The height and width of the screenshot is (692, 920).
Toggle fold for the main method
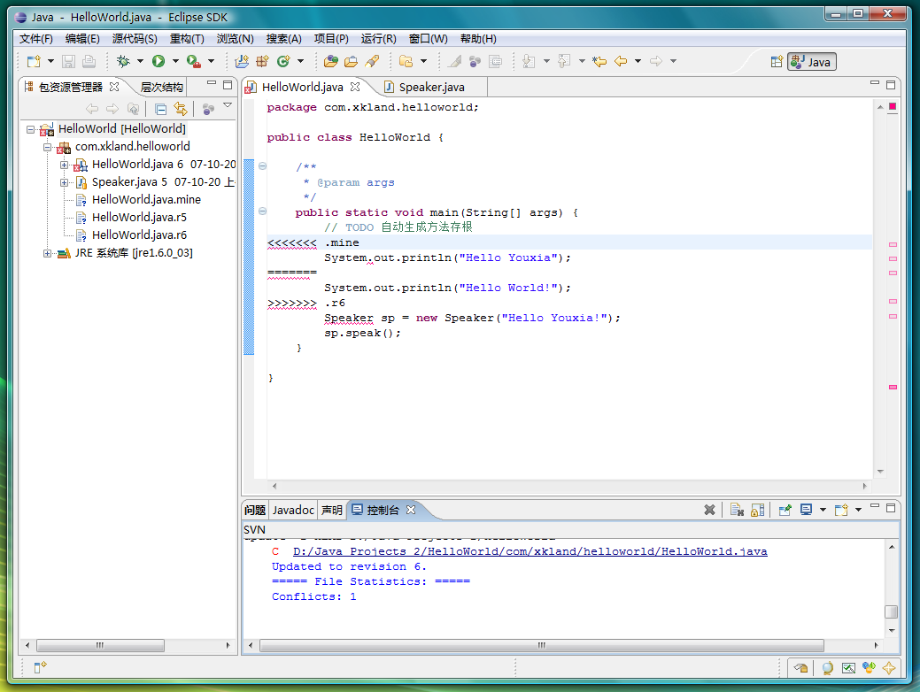262,211
